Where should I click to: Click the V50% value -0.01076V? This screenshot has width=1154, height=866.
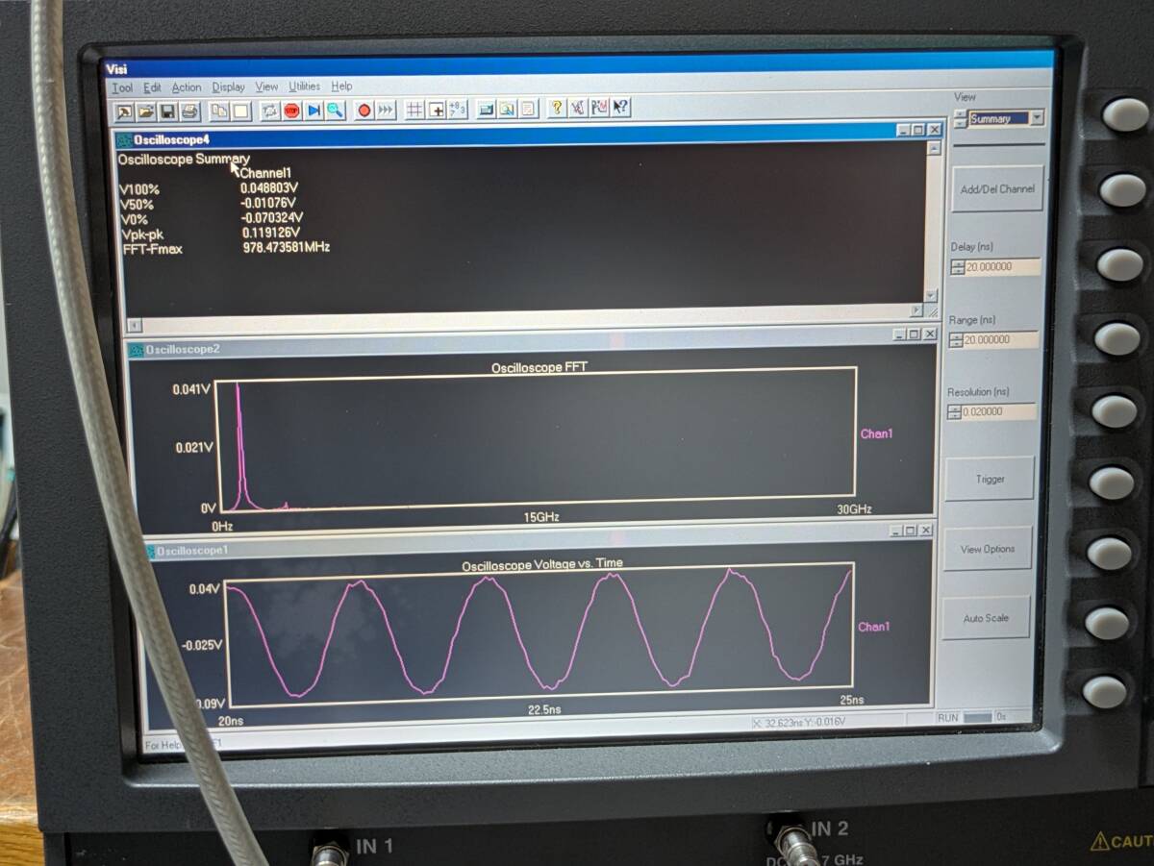[267, 204]
